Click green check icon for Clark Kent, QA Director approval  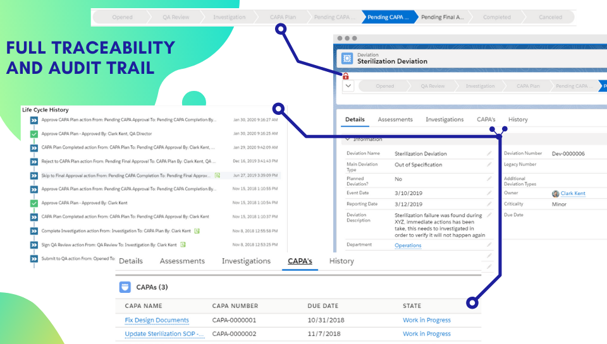(34, 134)
